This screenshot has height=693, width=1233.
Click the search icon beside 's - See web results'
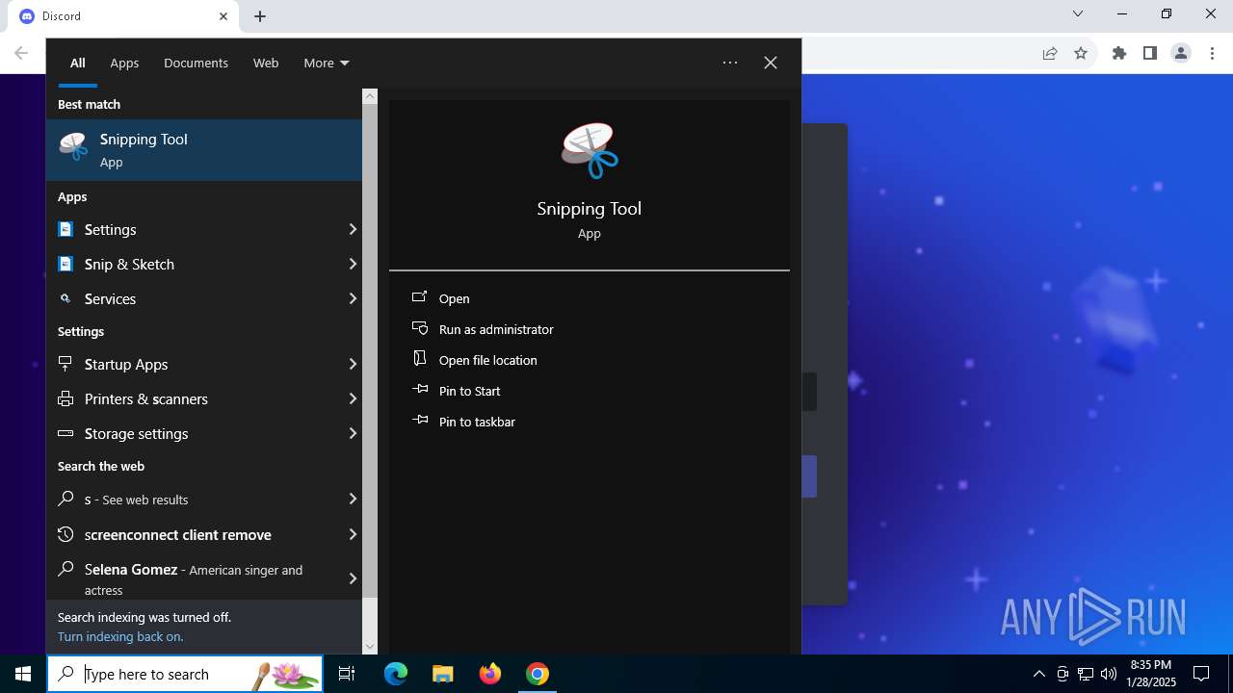(66, 499)
